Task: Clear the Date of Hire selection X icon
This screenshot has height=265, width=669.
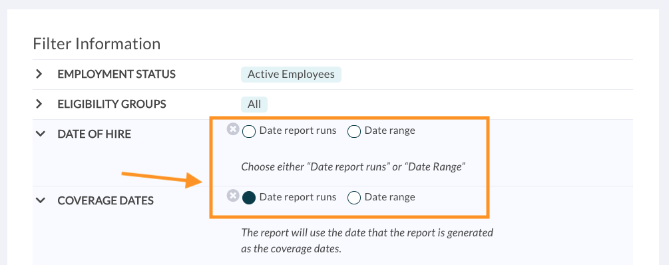Action: (232, 129)
